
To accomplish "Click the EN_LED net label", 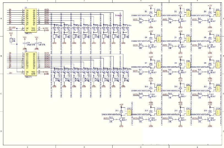I will coord(12,27).
